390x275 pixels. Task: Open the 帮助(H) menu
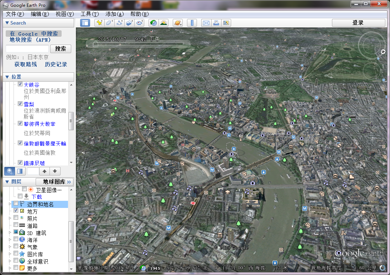139,14
